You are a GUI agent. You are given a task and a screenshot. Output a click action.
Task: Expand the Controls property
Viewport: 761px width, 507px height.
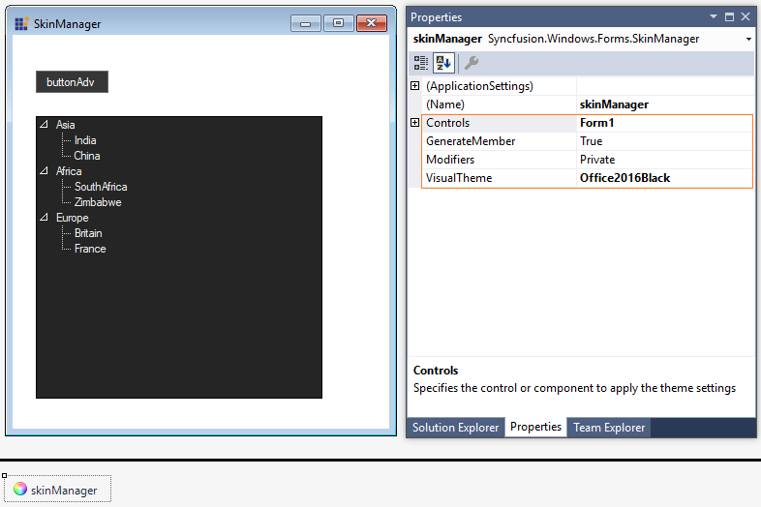(x=415, y=123)
